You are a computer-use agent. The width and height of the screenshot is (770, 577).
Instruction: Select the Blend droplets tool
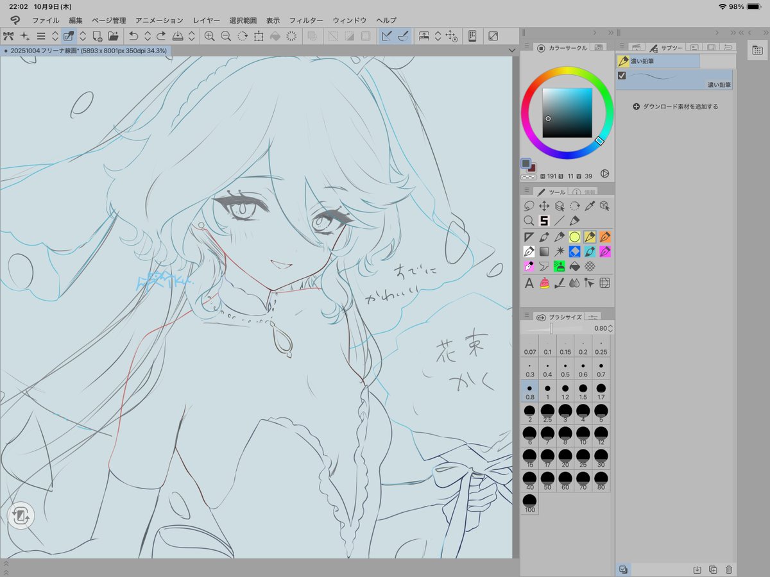coord(574,283)
